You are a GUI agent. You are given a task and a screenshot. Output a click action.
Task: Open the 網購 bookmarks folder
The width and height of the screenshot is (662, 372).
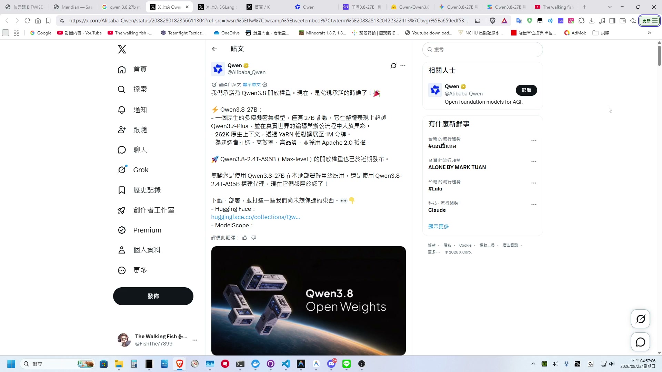(x=601, y=33)
